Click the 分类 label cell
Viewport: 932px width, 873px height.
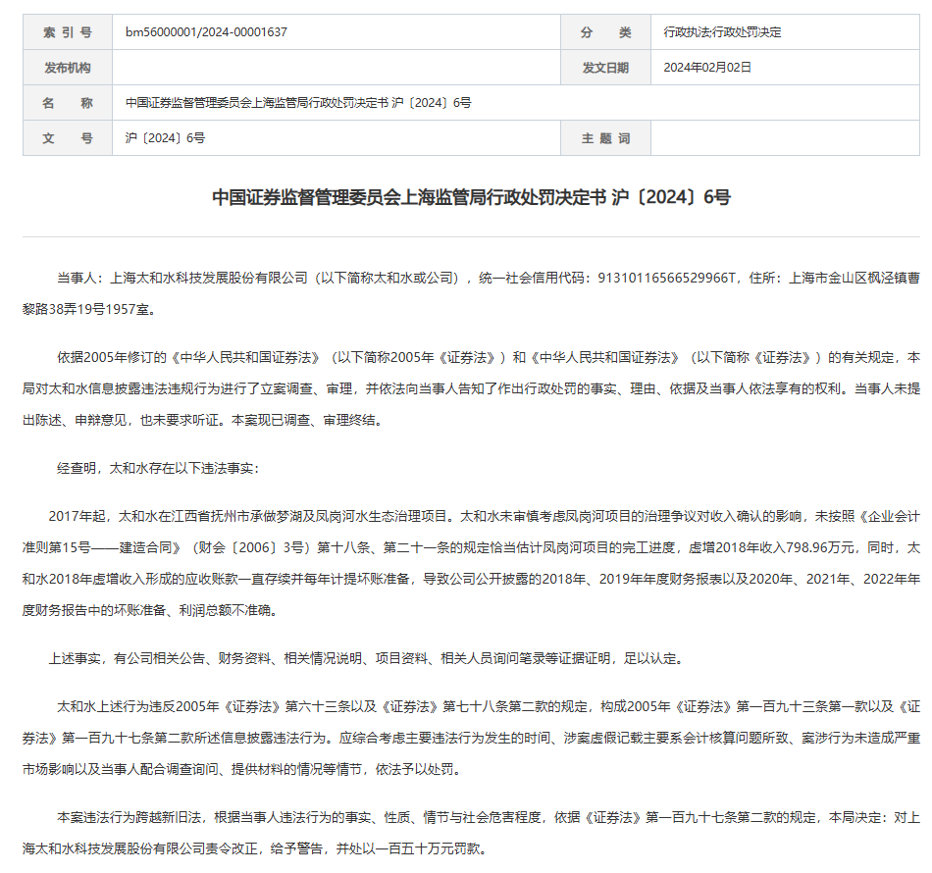tap(605, 32)
